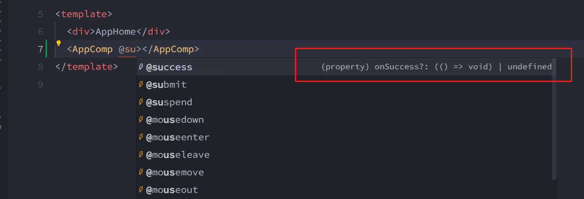The image size is (584, 199).
Task: Click the event icon beside @success suggestion
Action: [x=141, y=67]
